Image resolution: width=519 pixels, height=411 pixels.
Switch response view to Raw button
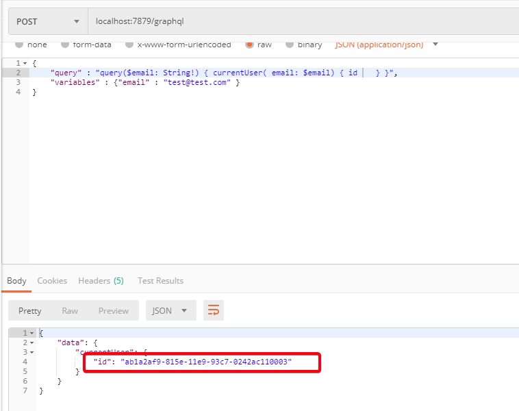pyautogui.click(x=70, y=310)
